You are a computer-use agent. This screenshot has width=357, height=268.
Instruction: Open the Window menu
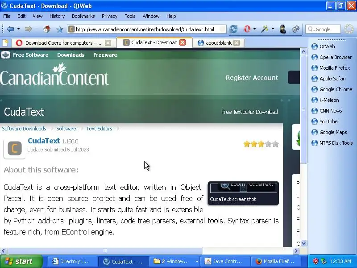(151, 16)
